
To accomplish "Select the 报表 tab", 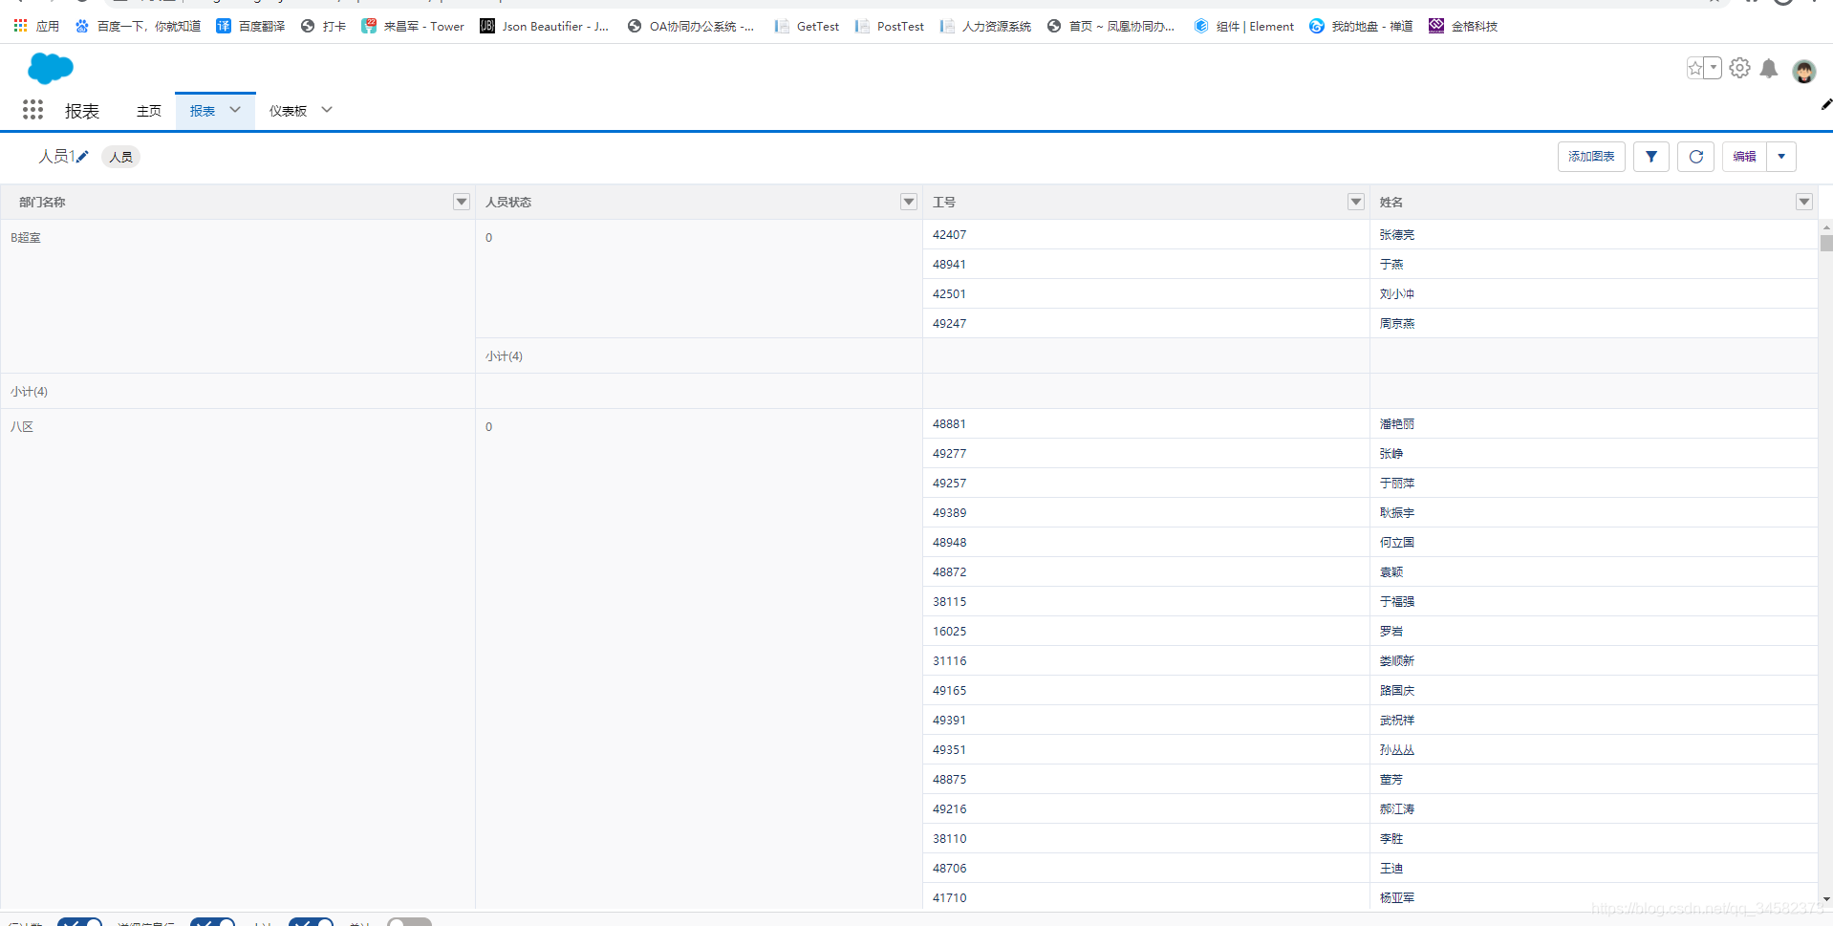I will (x=204, y=110).
